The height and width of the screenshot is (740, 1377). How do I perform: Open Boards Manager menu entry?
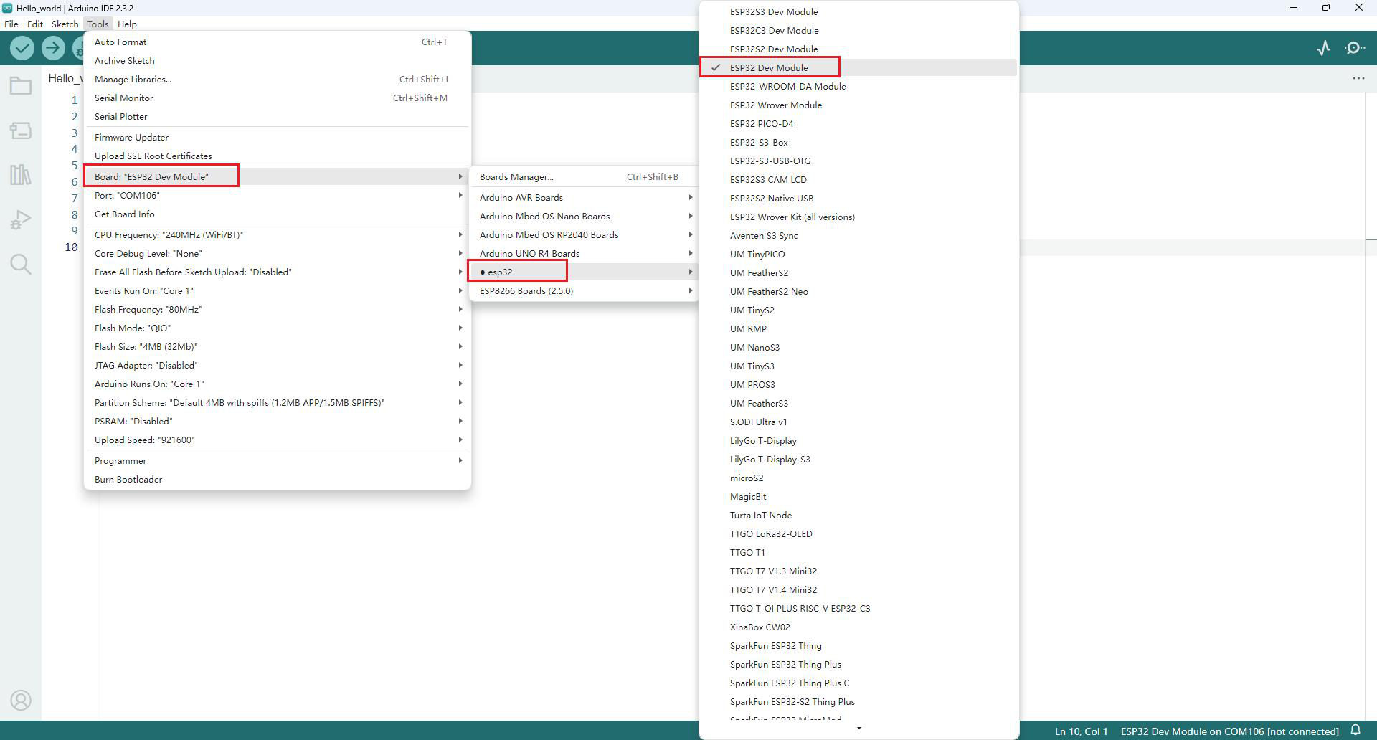584,176
